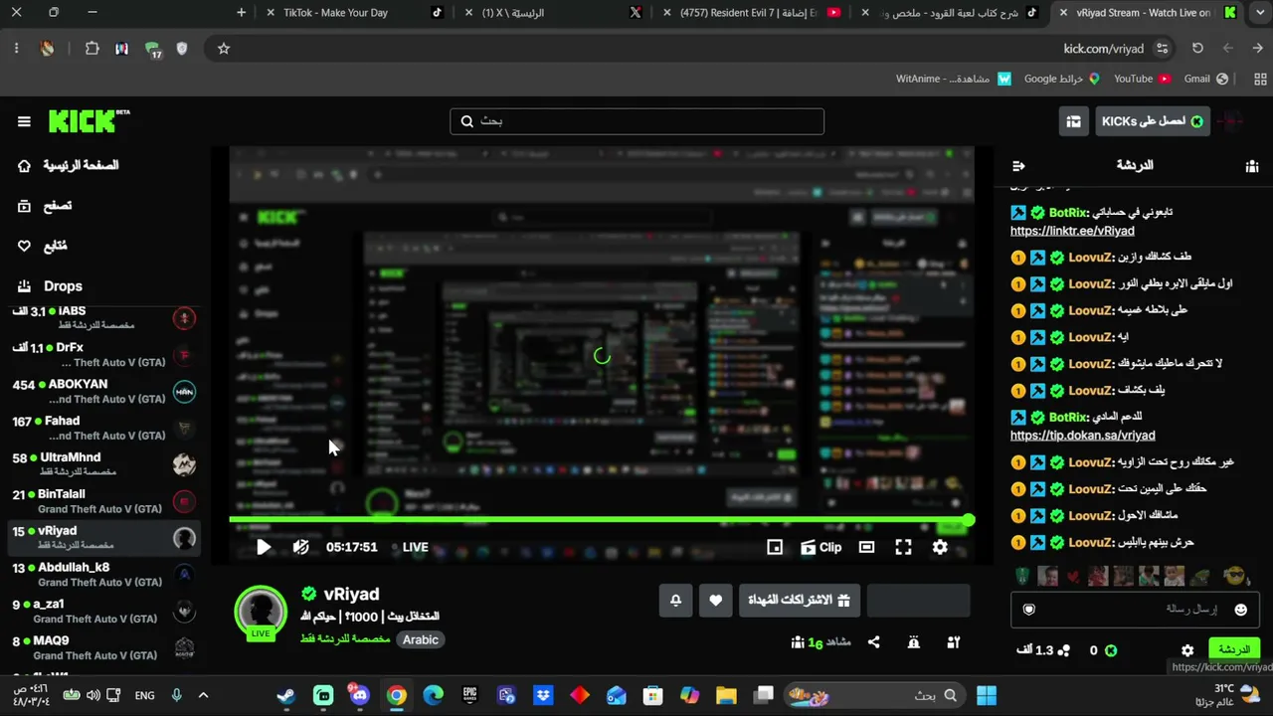Viewport: 1273px width, 716px height.
Task: Open the WitAnime bookmark
Action: pos(953,79)
